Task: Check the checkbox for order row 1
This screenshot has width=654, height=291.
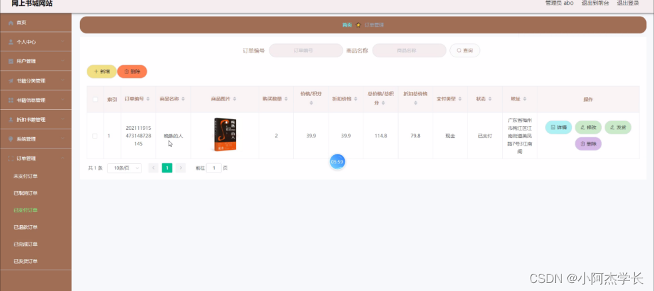Action: [95, 136]
